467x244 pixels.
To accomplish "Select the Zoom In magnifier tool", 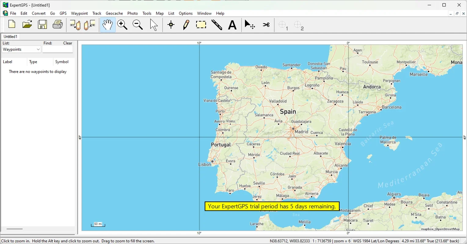I will (122, 25).
